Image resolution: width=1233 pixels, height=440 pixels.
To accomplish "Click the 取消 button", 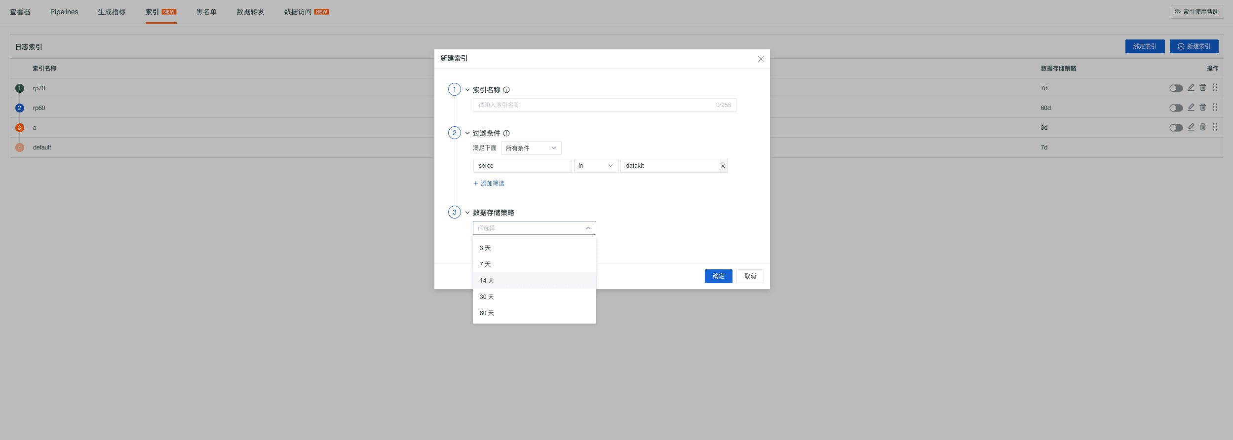I will click(x=750, y=276).
